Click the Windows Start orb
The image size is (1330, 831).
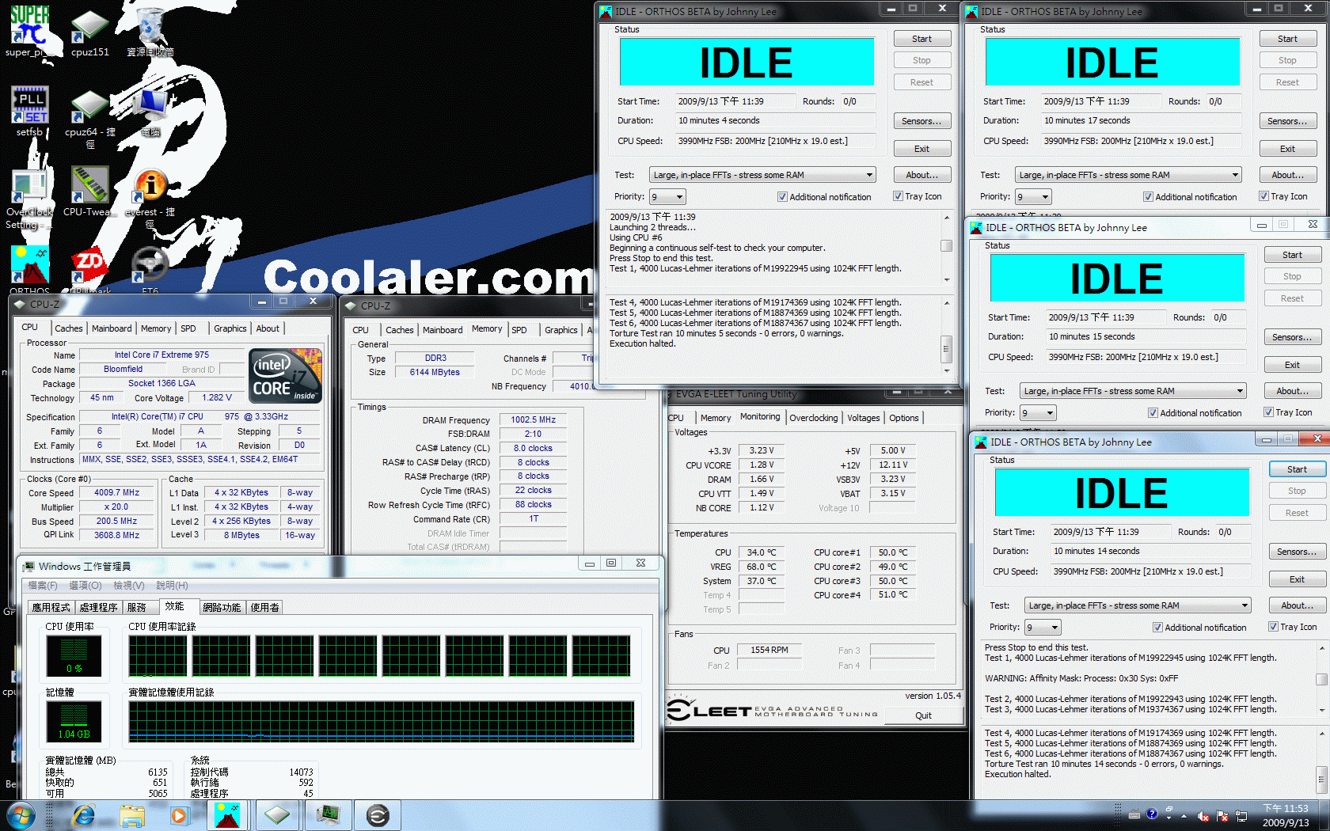click(20, 815)
